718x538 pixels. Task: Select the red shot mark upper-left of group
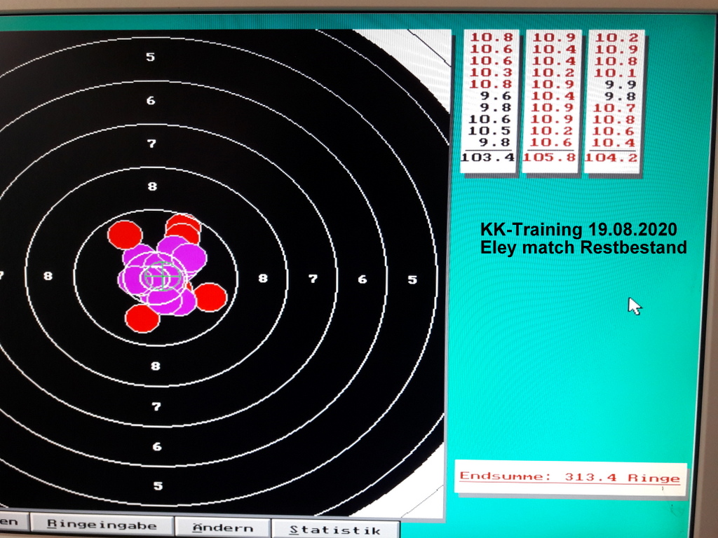[125, 235]
